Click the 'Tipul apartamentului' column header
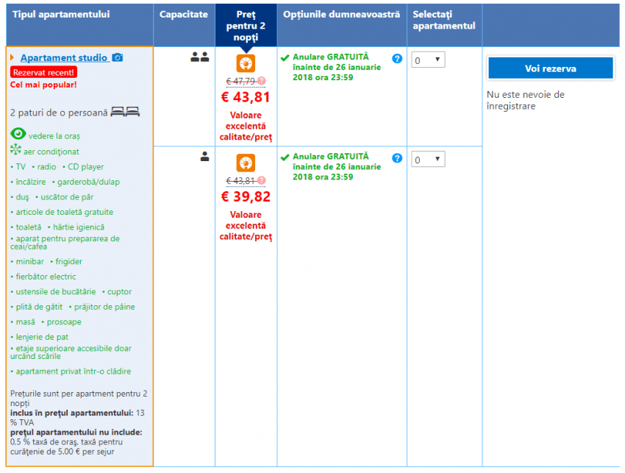Screen dimensions: 625x473 (61, 15)
